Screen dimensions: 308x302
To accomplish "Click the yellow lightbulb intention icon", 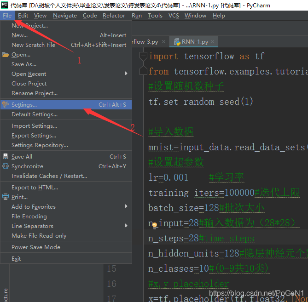I will (155, 225).
